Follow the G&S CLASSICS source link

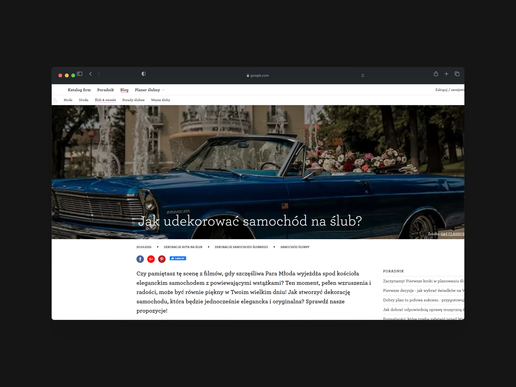pyautogui.click(x=452, y=234)
